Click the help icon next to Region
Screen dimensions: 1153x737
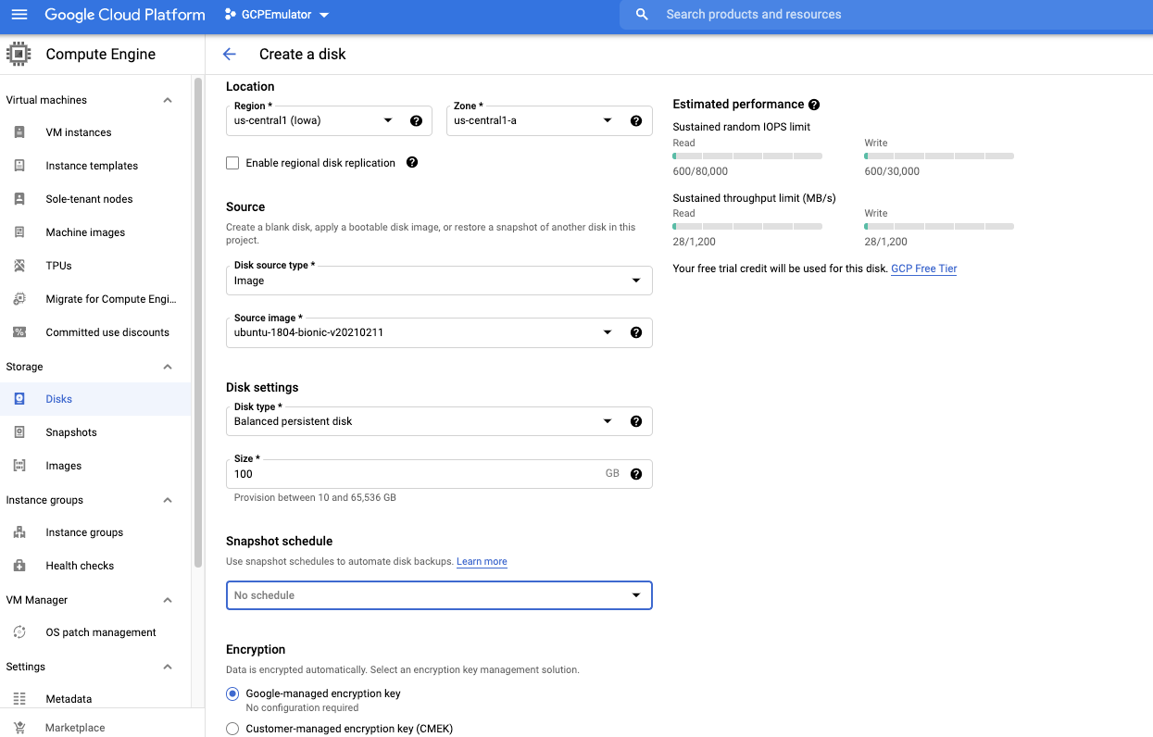[416, 120]
